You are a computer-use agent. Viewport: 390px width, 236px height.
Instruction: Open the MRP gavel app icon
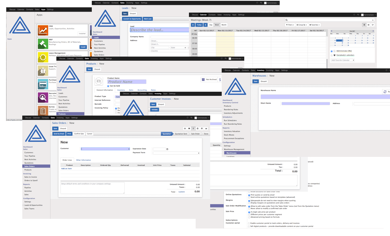pyautogui.click(x=43, y=44)
